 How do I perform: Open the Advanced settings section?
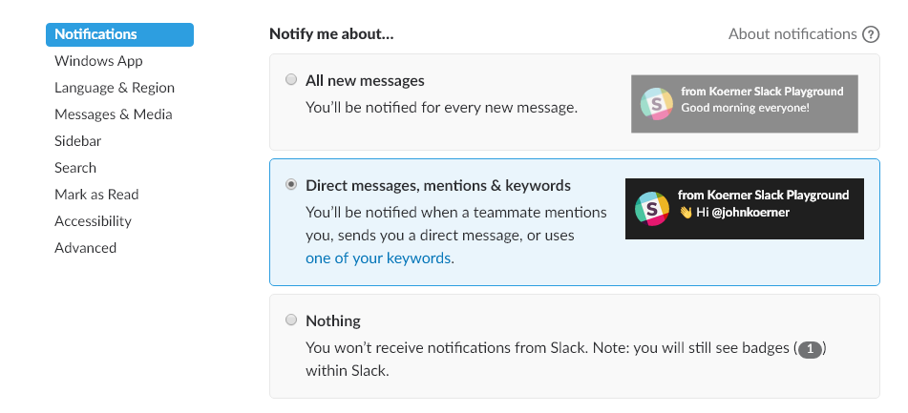[x=86, y=248]
